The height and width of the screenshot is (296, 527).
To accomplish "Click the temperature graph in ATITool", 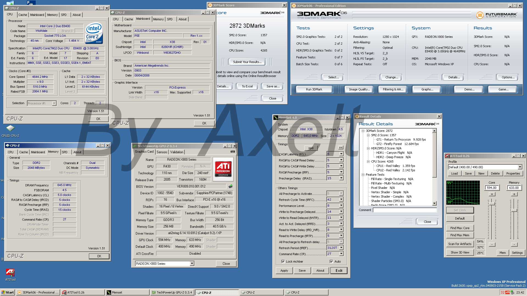I will pyautogui.click(x=463, y=192).
